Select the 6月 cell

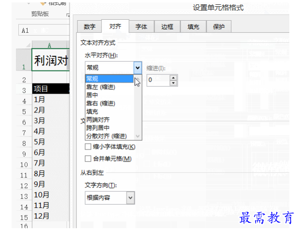coord(51,152)
